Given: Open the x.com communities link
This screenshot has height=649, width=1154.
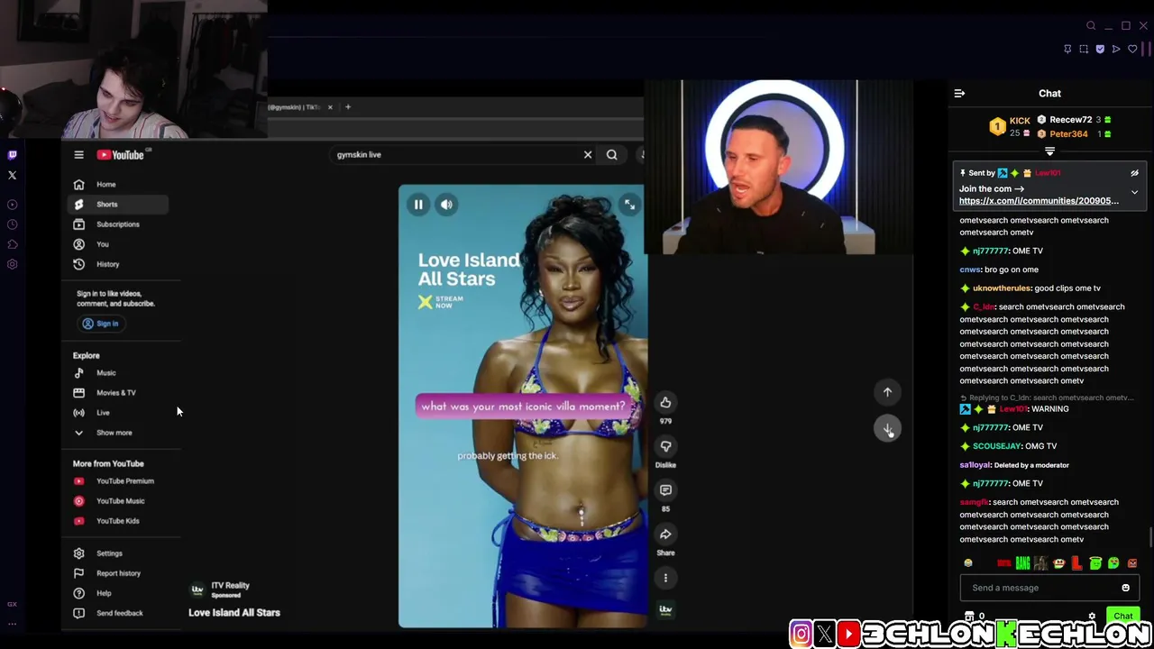Looking at the screenshot, I should pyautogui.click(x=1039, y=201).
